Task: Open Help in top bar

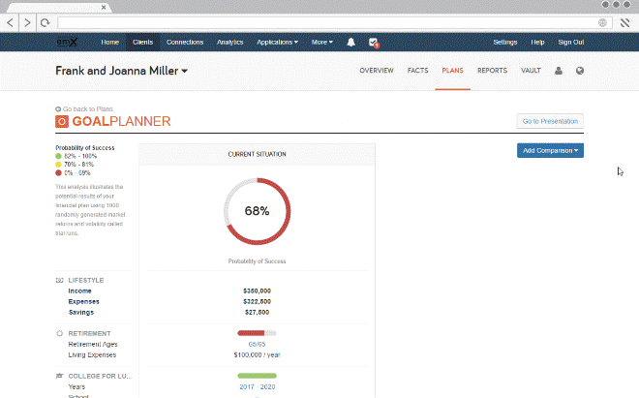Action: click(537, 42)
